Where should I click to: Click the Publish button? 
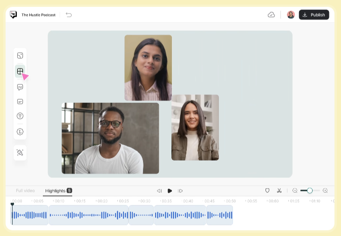point(314,15)
